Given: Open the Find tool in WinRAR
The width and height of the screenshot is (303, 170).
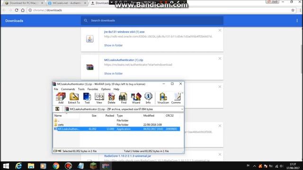Looking at the screenshot, I should [x=124, y=98].
